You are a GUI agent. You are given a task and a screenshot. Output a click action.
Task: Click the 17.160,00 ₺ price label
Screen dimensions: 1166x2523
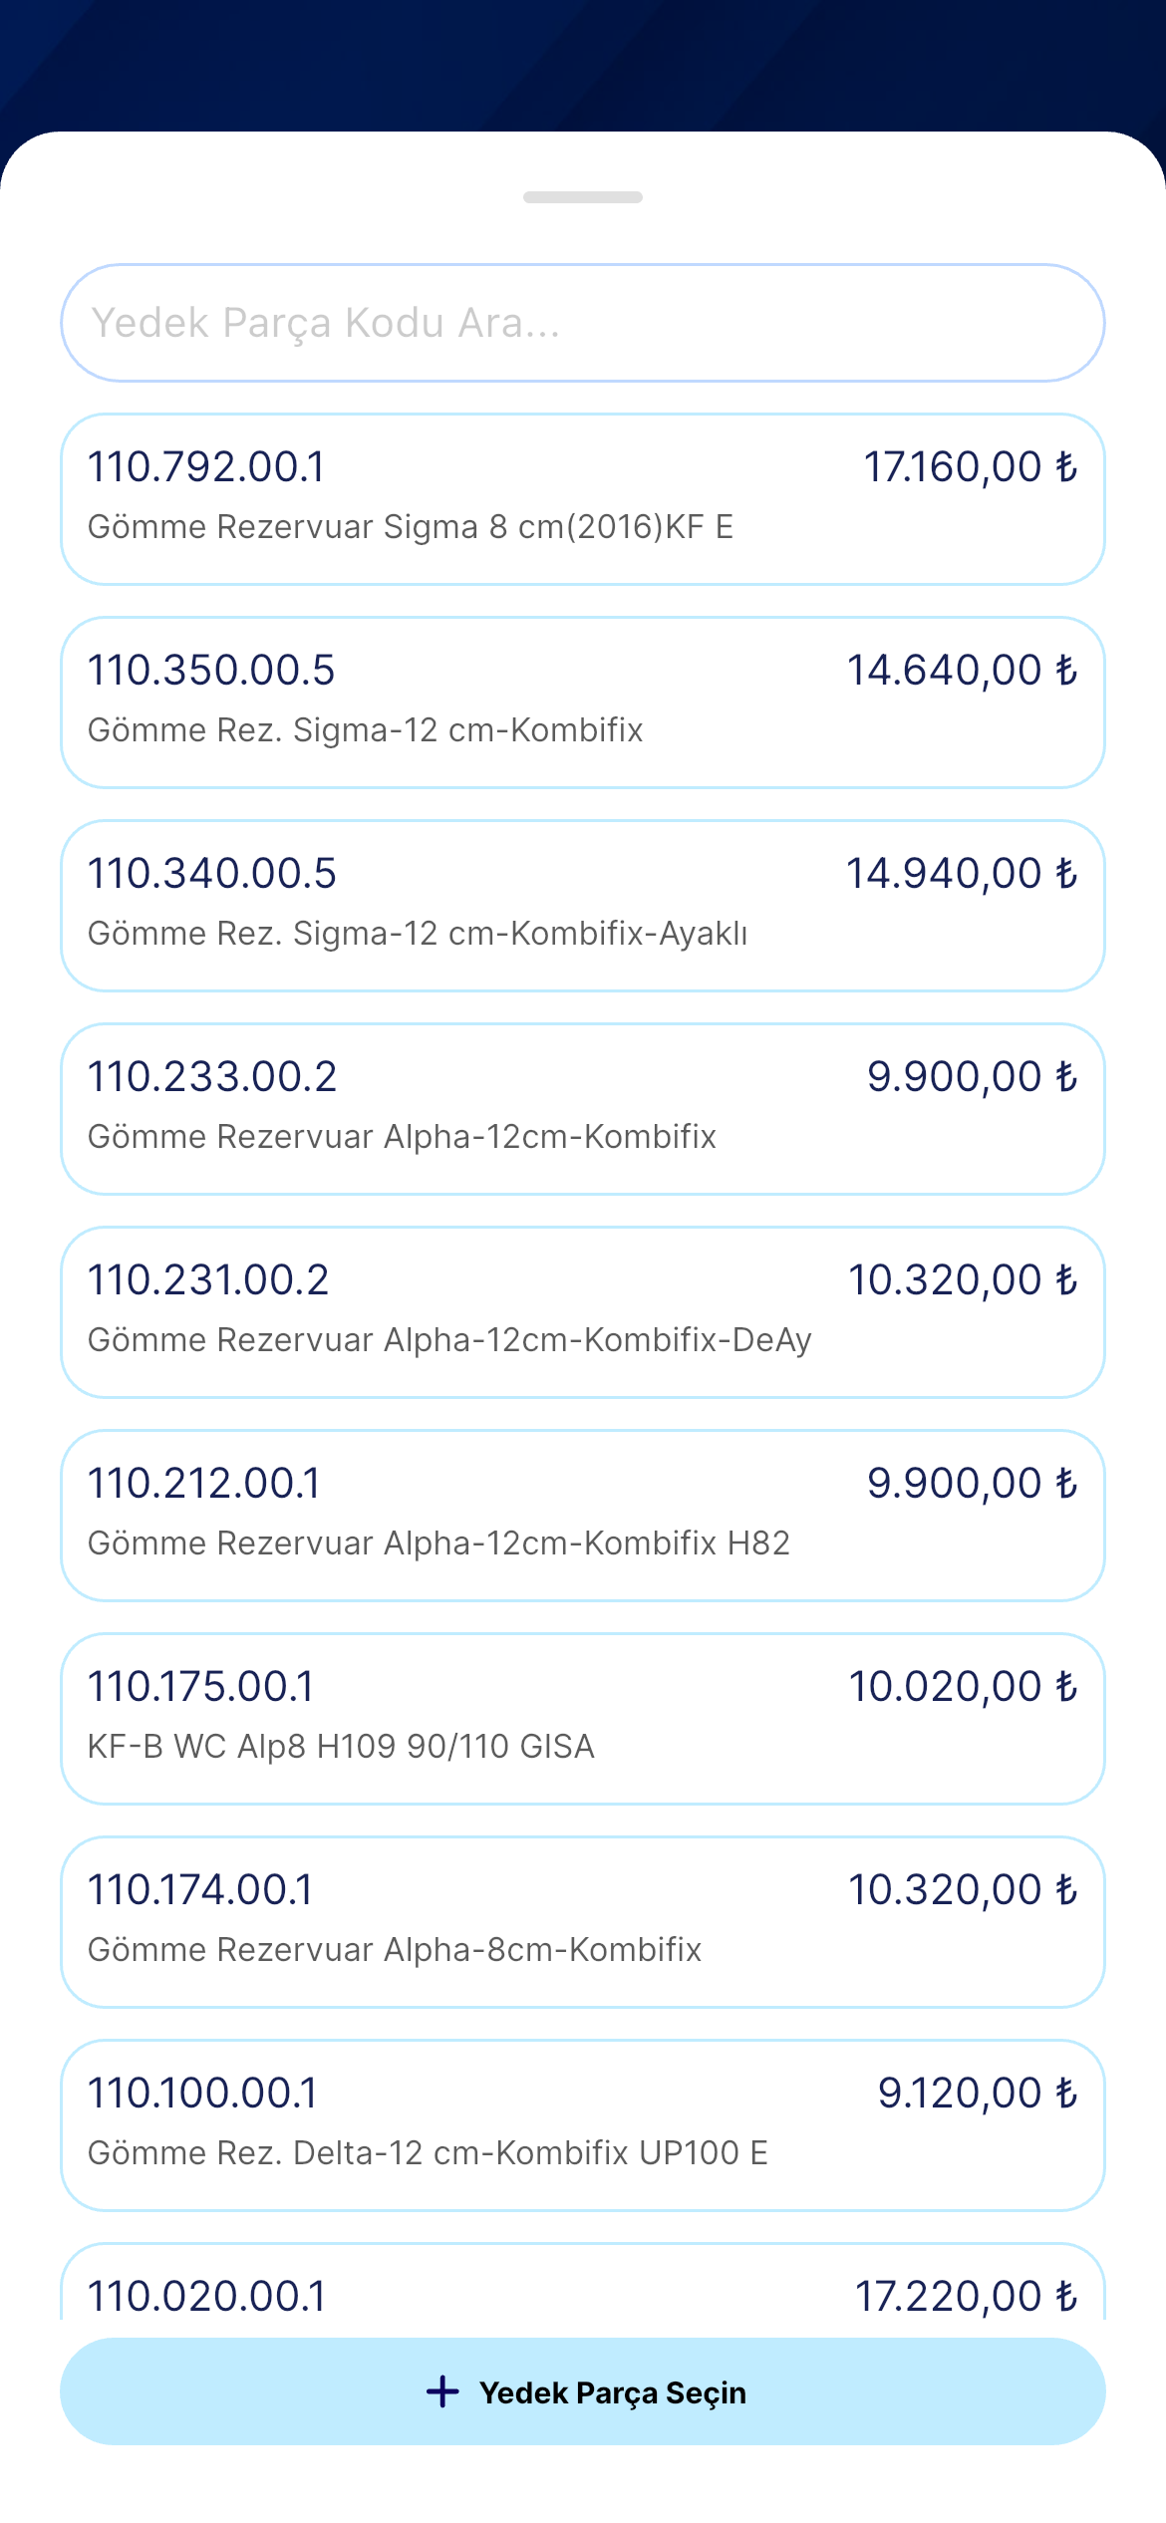coord(971,466)
